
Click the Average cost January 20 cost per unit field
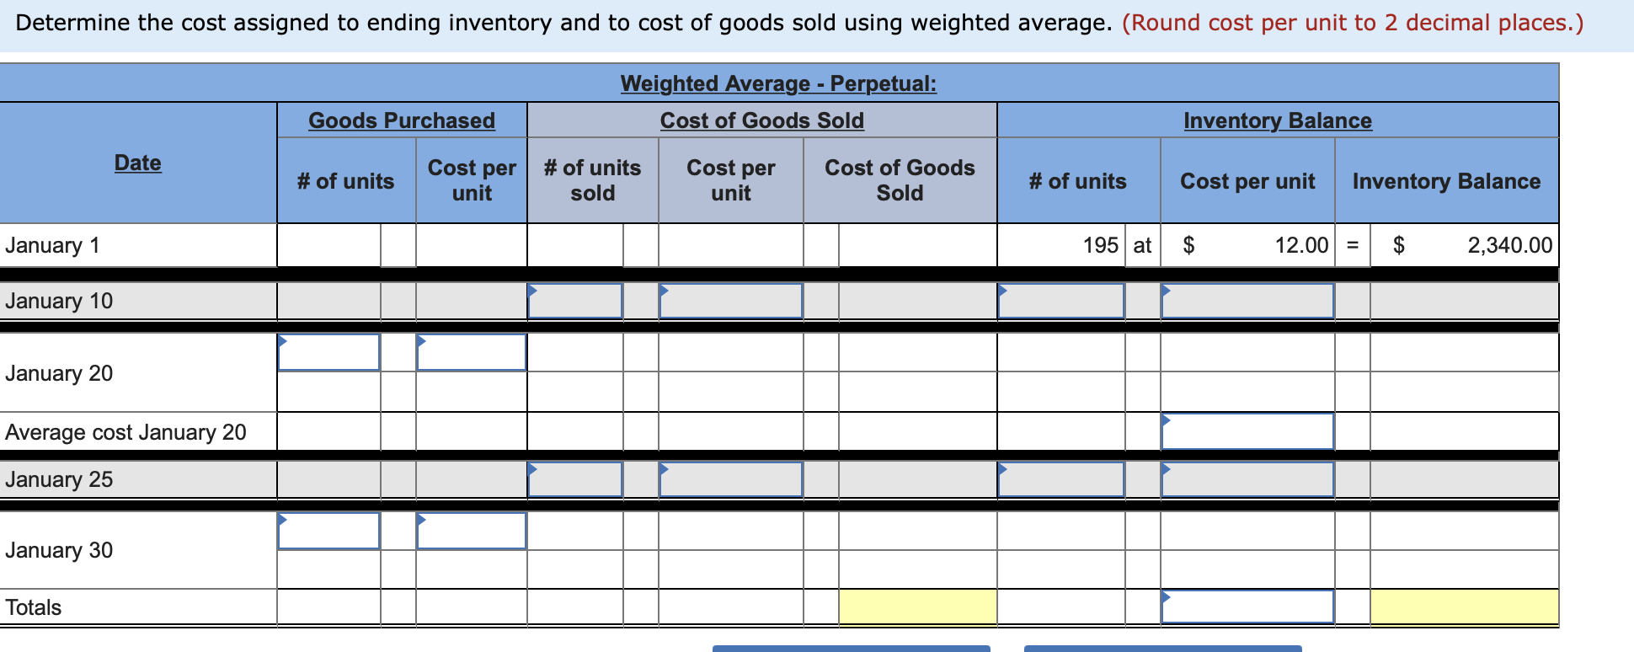[1247, 431]
